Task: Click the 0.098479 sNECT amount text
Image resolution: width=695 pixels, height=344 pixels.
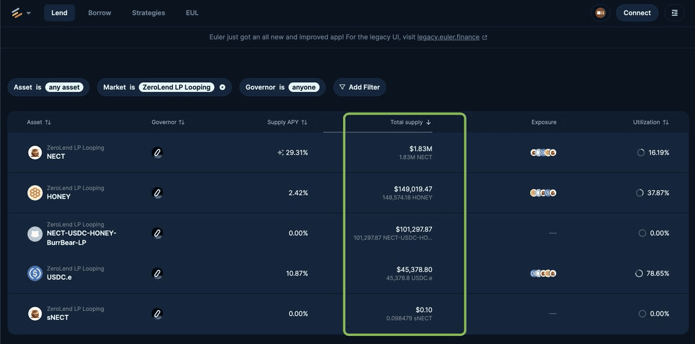Action: (x=409, y=319)
